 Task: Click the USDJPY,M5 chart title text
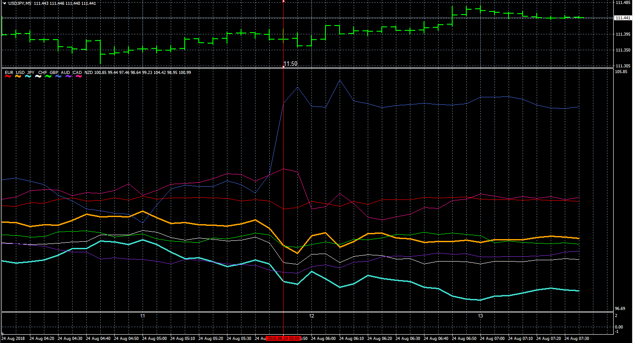point(19,3)
